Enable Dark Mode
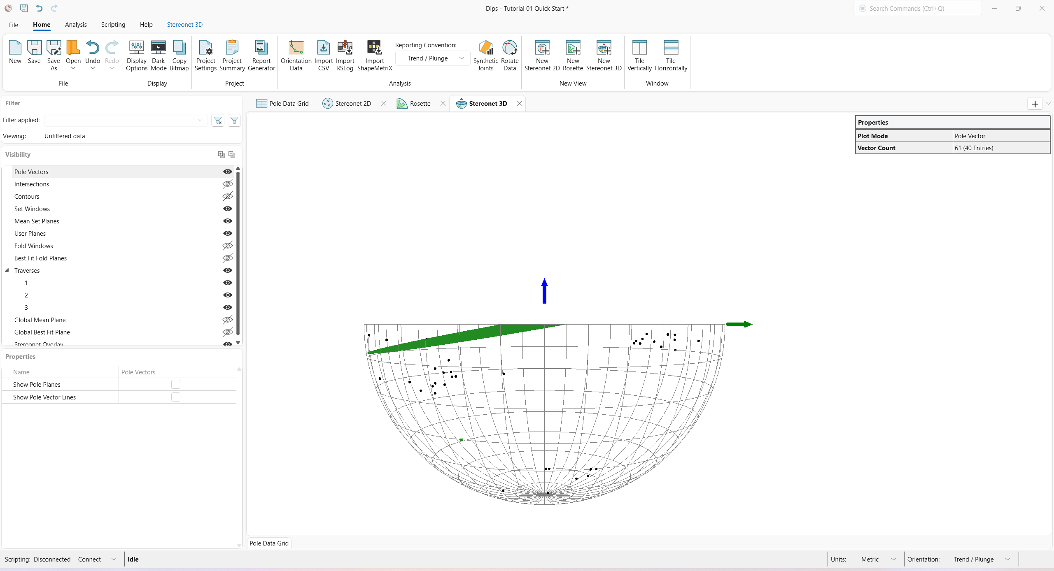The width and height of the screenshot is (1054, 571). [x=159, y=56]
